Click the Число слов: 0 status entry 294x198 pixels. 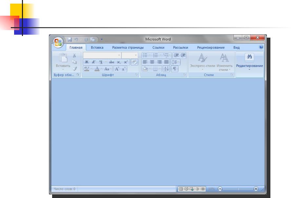pyautogui.click(x=65, y=189)
